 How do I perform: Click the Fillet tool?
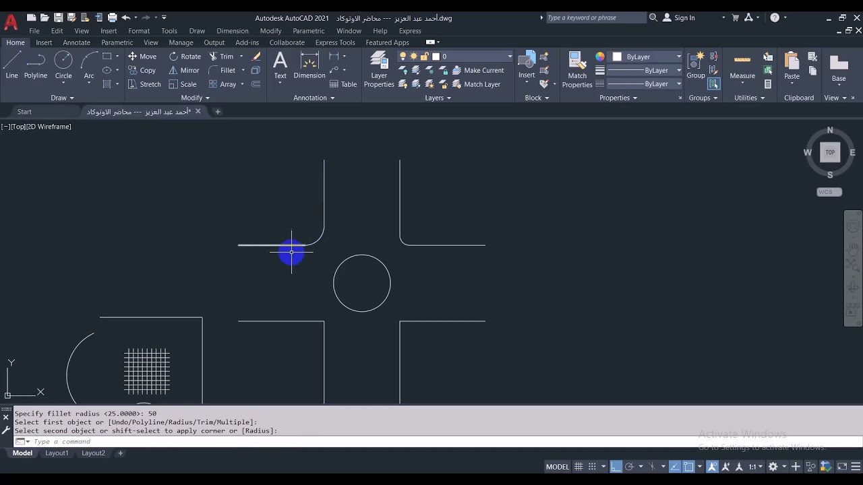222,70
